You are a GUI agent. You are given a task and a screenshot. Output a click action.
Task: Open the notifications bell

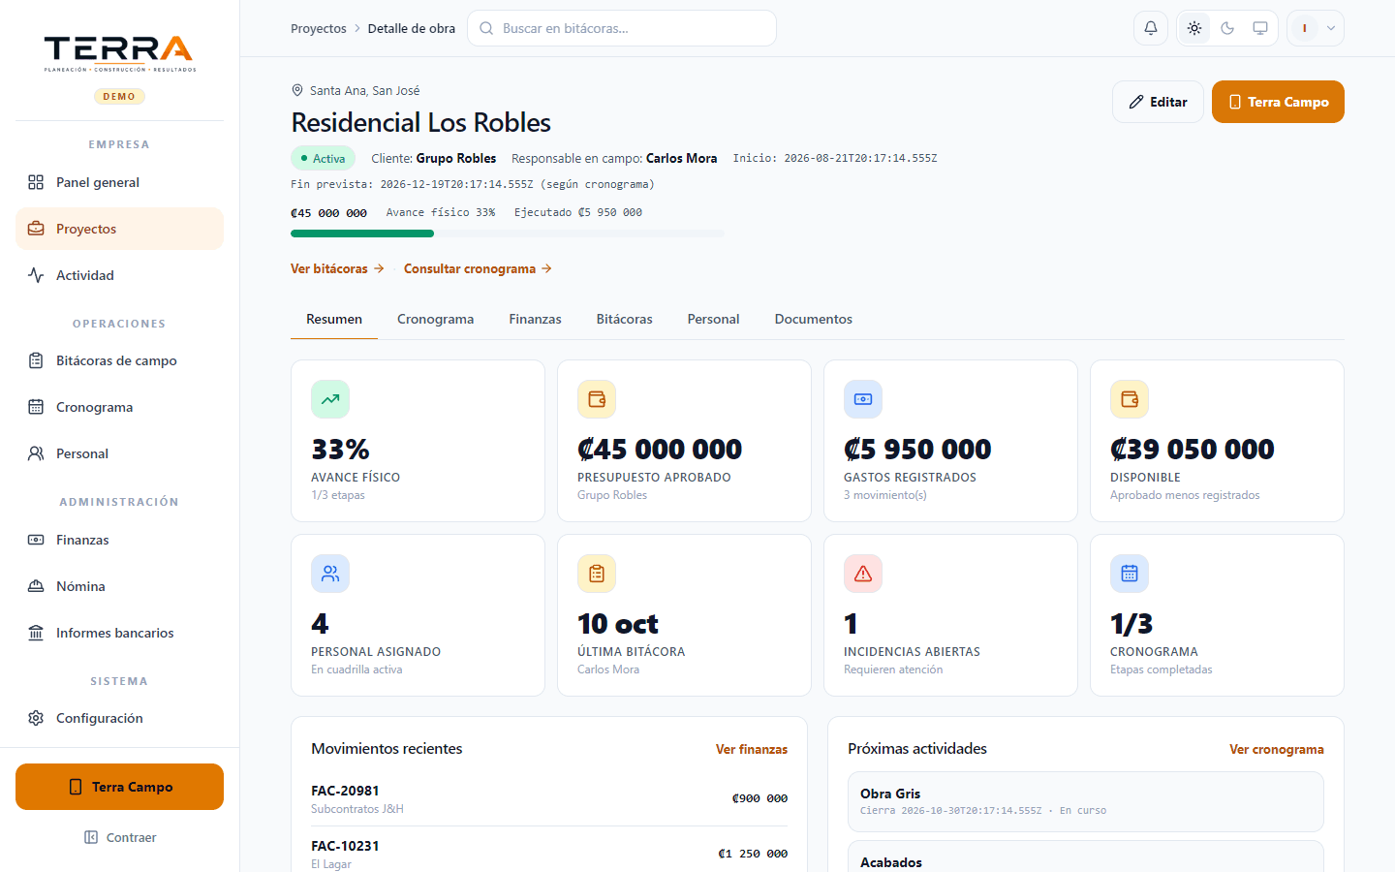pos(1151,28)
